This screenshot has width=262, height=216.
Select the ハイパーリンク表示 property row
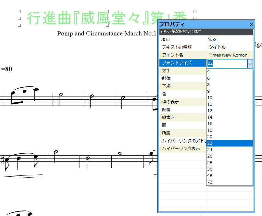point(183,148)
